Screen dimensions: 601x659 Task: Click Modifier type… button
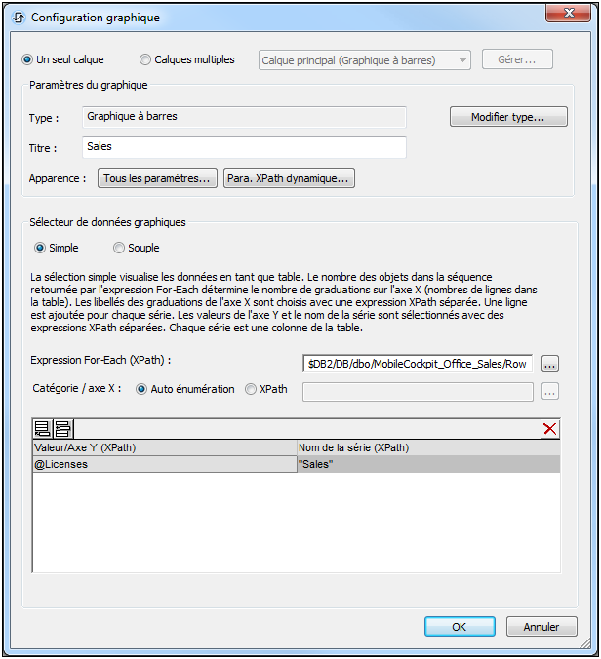pyautogui.click(x=508, y=117)
